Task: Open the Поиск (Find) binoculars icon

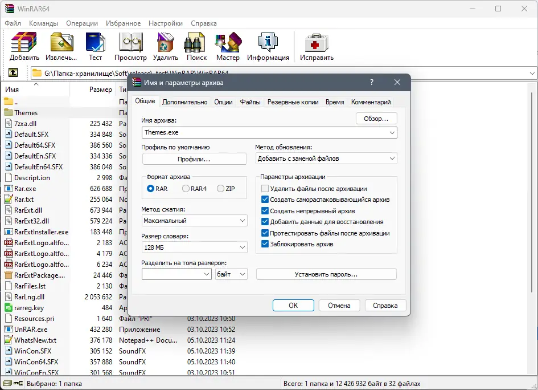Action: [195, 42]
